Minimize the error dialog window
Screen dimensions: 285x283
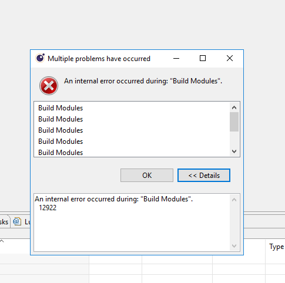[x=176, y=58]
